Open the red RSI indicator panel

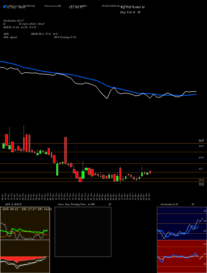[x=182, y=256]
